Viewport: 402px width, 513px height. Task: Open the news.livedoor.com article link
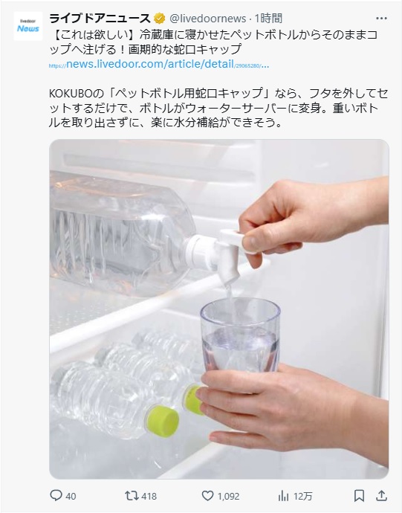(159, 65)
